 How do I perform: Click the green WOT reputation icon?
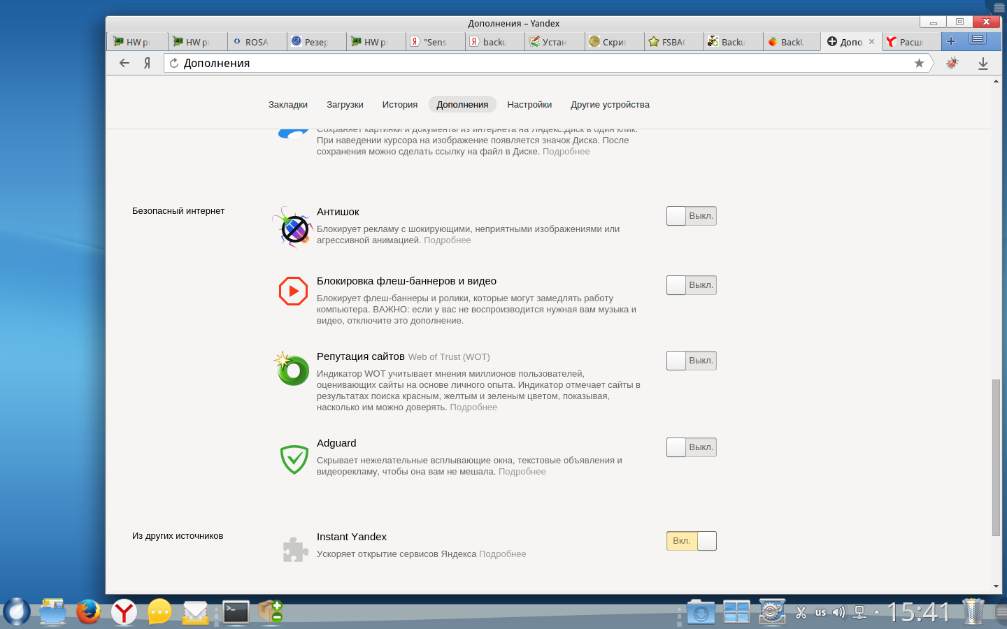[x=292, y=368]
